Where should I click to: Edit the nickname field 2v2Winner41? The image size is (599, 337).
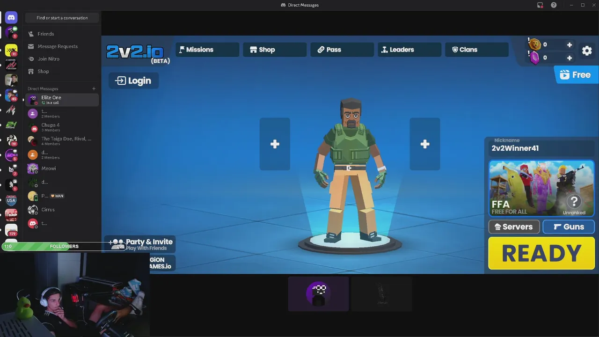[541, 148]
